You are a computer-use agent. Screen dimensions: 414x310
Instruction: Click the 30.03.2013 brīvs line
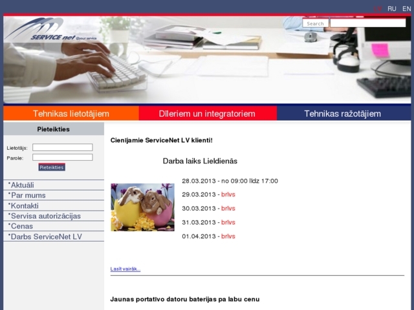[208, 209]
